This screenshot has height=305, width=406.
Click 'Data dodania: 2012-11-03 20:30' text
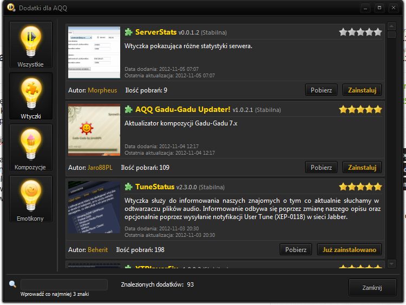click(161, 229)
